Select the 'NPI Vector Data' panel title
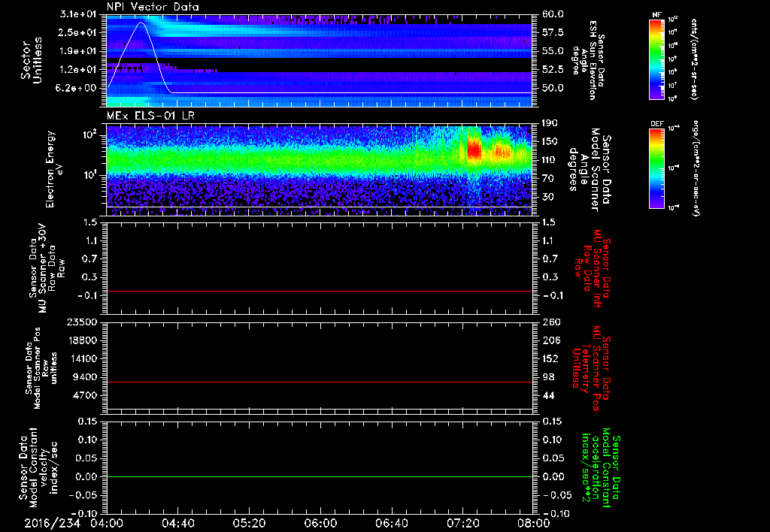 (x=153, y=7)
